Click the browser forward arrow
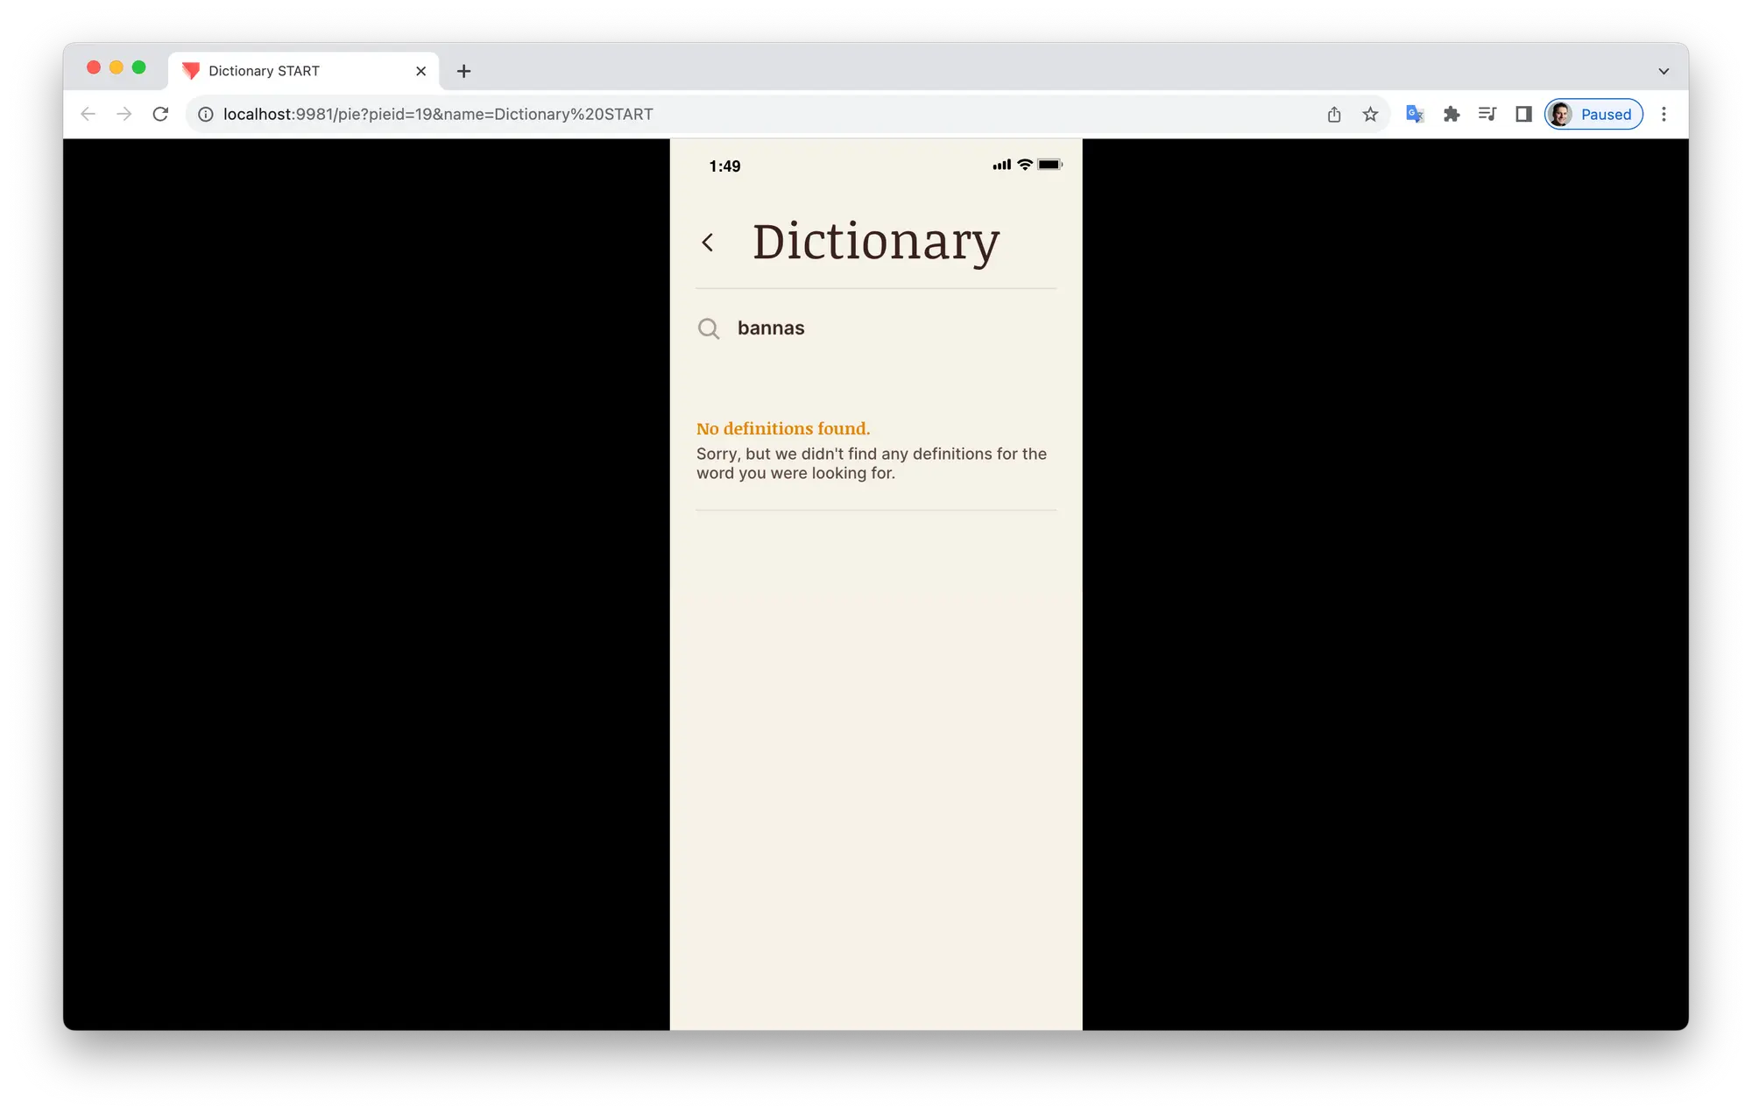The width and height of the screenshot is (1752, 1114). click(x=124, y=114)
